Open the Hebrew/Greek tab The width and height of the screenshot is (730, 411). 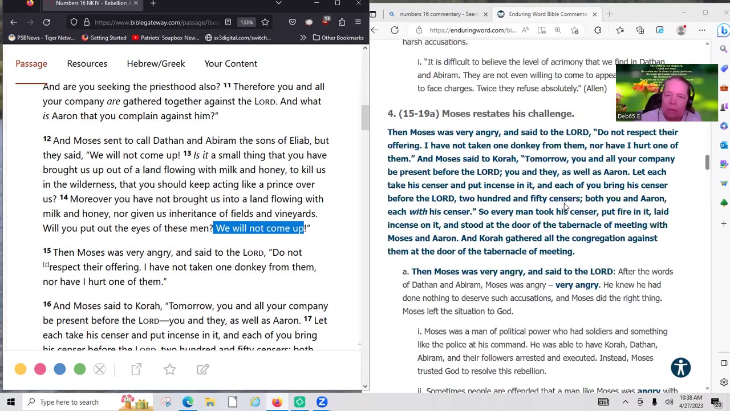tap(156, 63)
